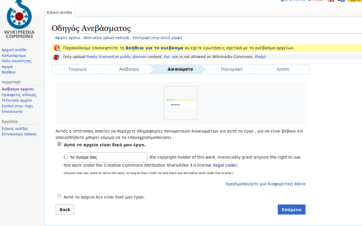Open the 'legal code' license link
This screenshot has height=226, width=362.
pos(225,165)
